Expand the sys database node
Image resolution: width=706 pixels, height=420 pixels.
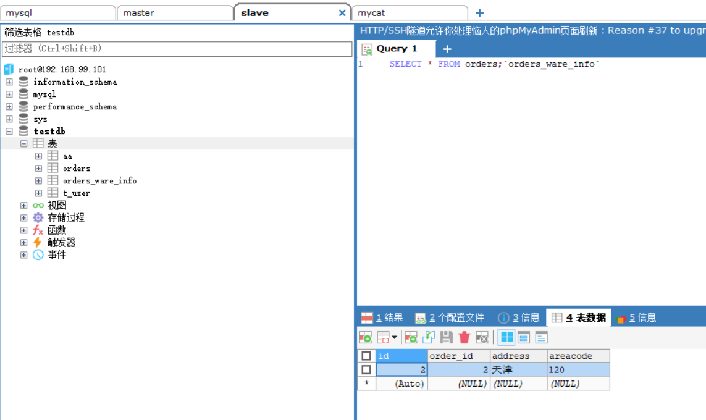[x=9, y=119]
